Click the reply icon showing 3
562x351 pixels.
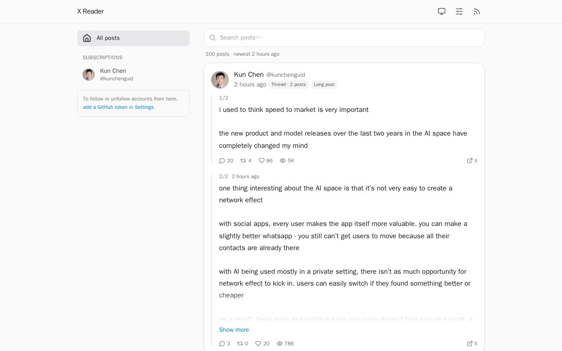(222, 344)
